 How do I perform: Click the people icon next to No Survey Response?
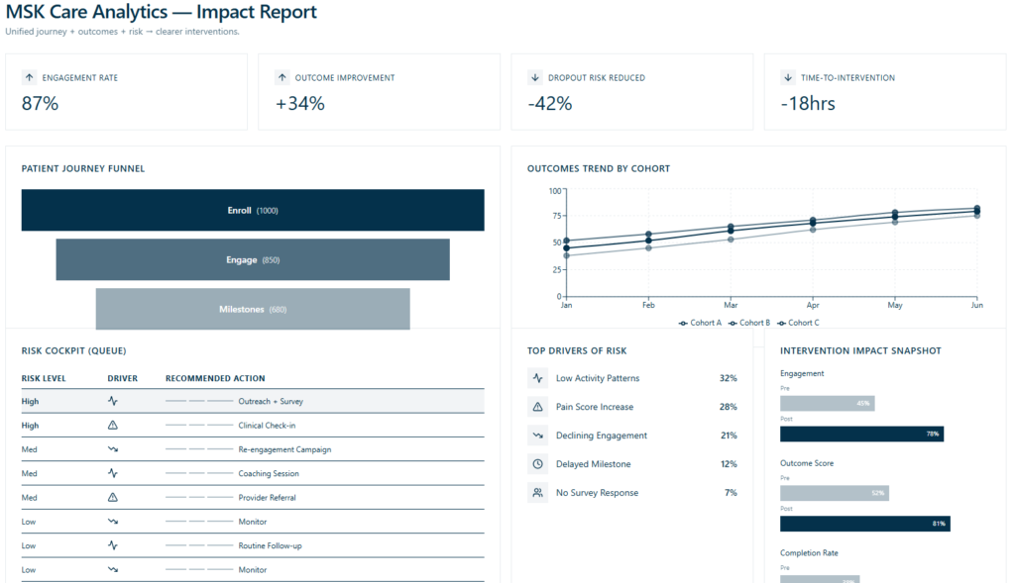pyautogui.click(x=537, y=493)
